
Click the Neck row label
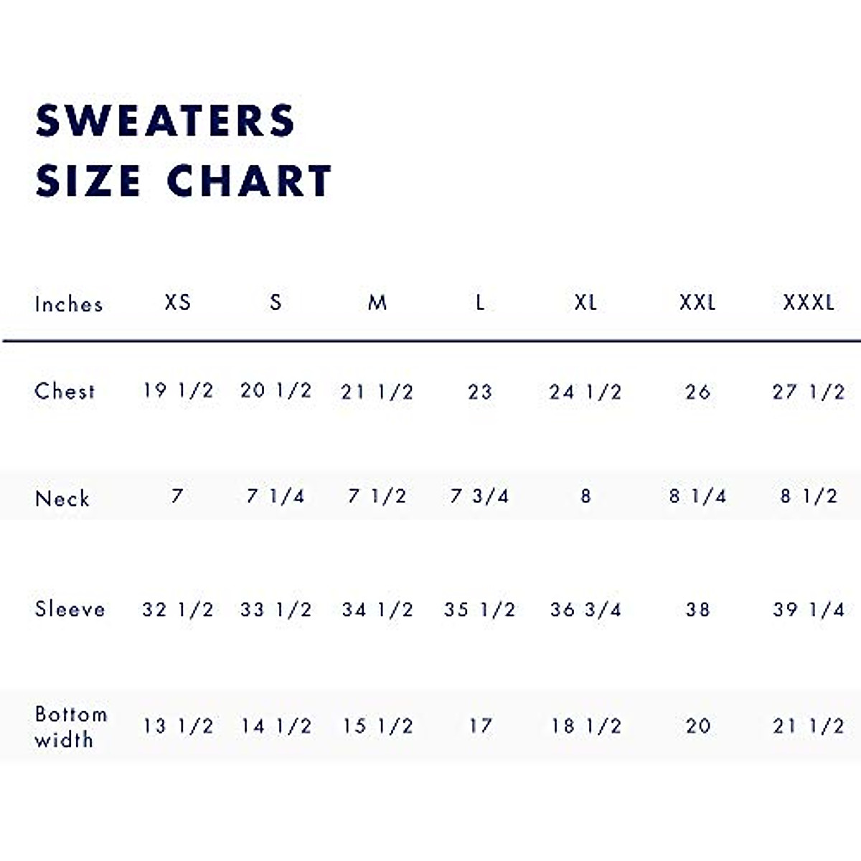click(x=62, y=498)
